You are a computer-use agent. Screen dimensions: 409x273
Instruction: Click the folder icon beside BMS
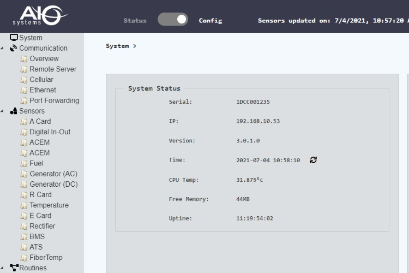pos(24,236)
